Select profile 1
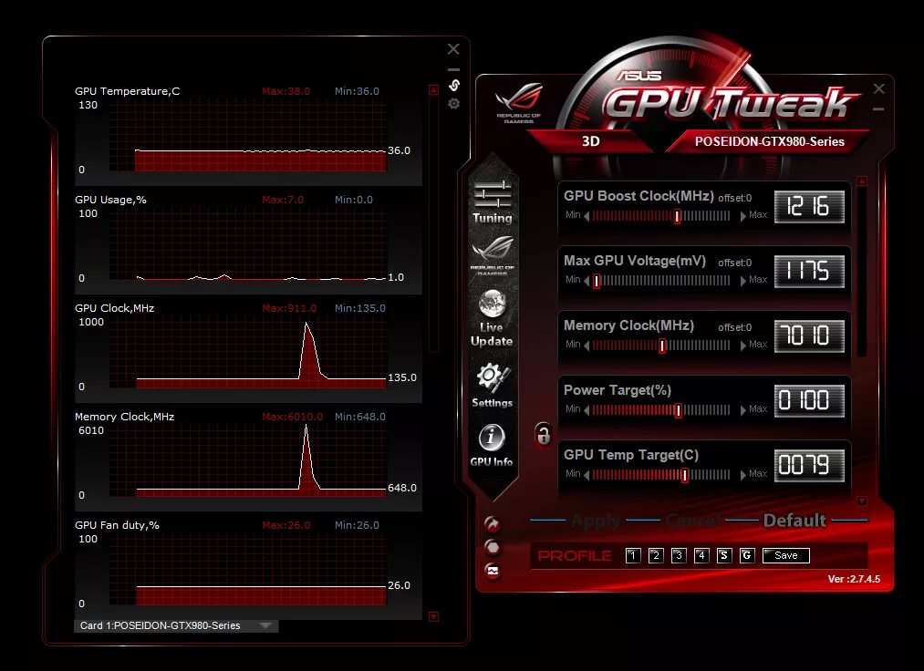The image size is (924, 671). point(633,555)
